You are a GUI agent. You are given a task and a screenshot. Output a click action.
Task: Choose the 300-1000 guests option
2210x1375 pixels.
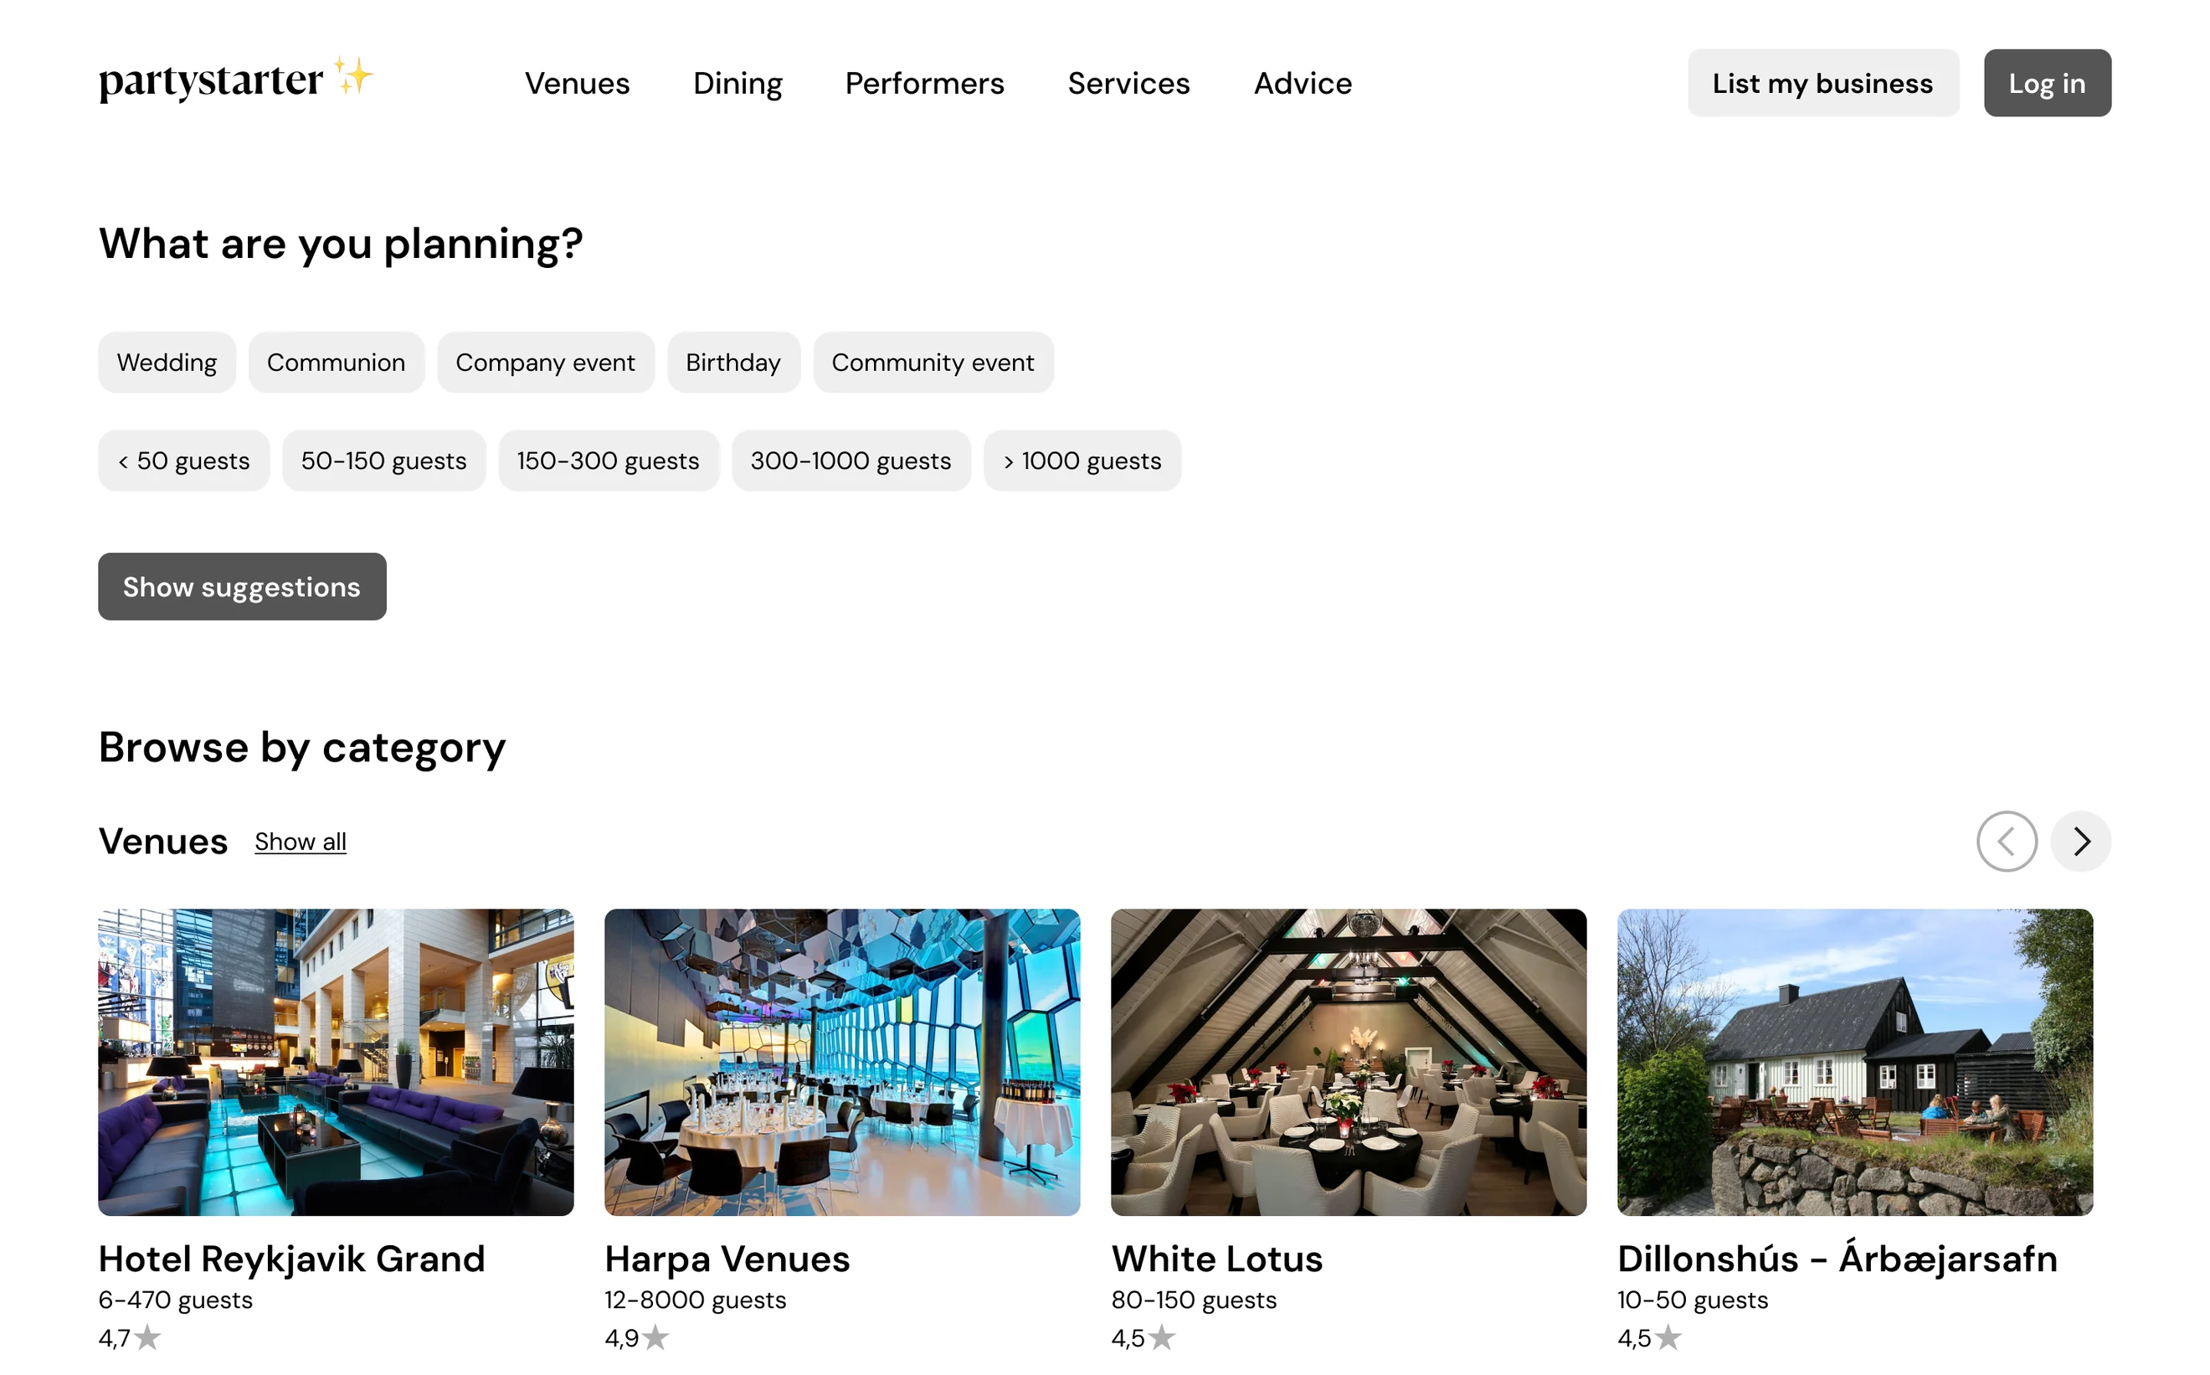pos(851,461)
